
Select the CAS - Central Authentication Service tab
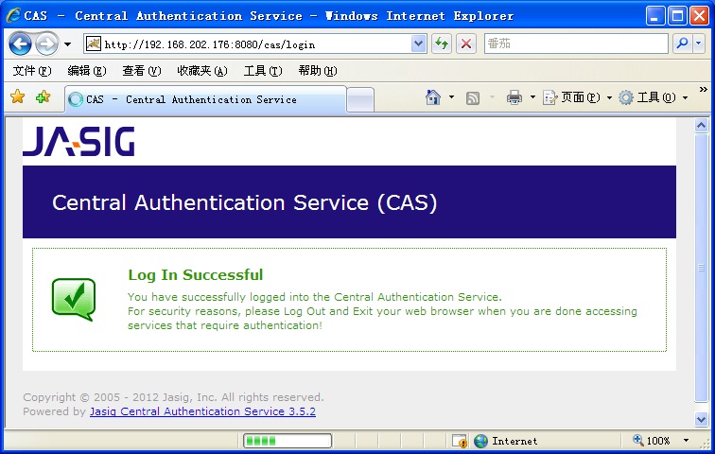pyautogui.click(x=205, y=99)
